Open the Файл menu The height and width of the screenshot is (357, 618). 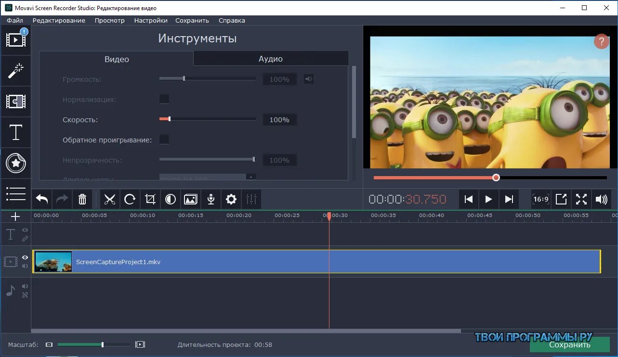pyautogui.click(x=15, y=20)
